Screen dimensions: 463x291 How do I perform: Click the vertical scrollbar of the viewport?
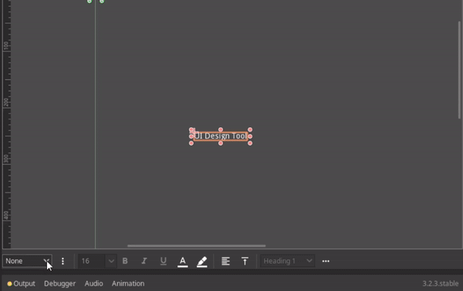coord(459,70)
